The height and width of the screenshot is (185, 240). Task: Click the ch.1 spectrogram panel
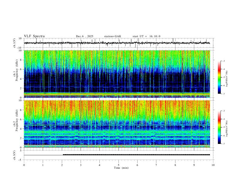click(117, 74)
